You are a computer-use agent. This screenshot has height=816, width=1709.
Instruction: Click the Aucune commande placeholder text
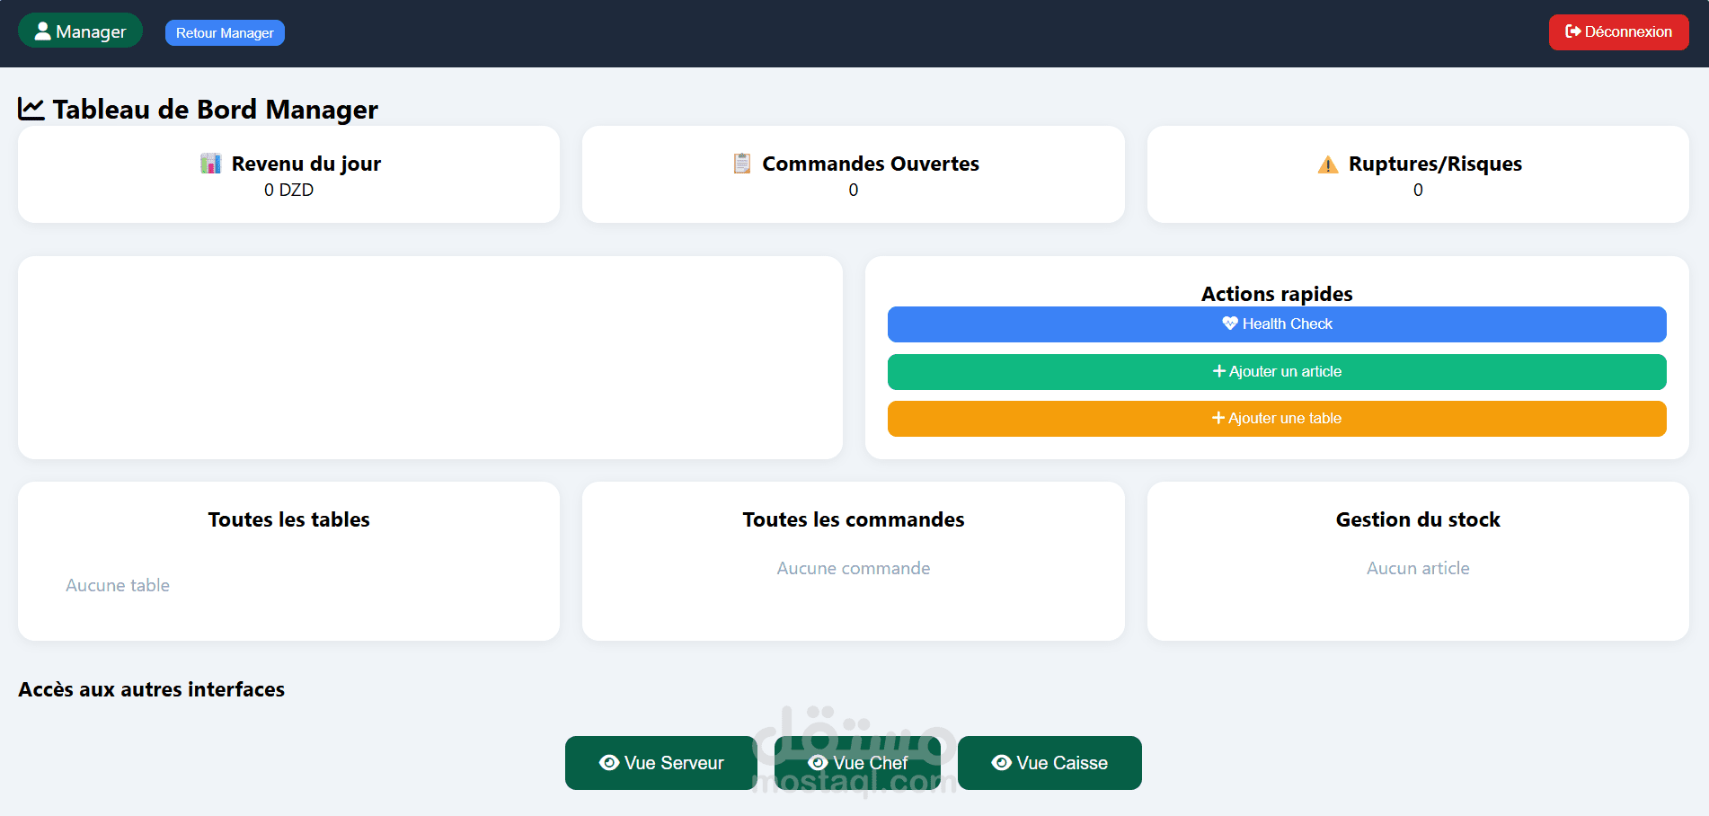click(x=854, y=568)
